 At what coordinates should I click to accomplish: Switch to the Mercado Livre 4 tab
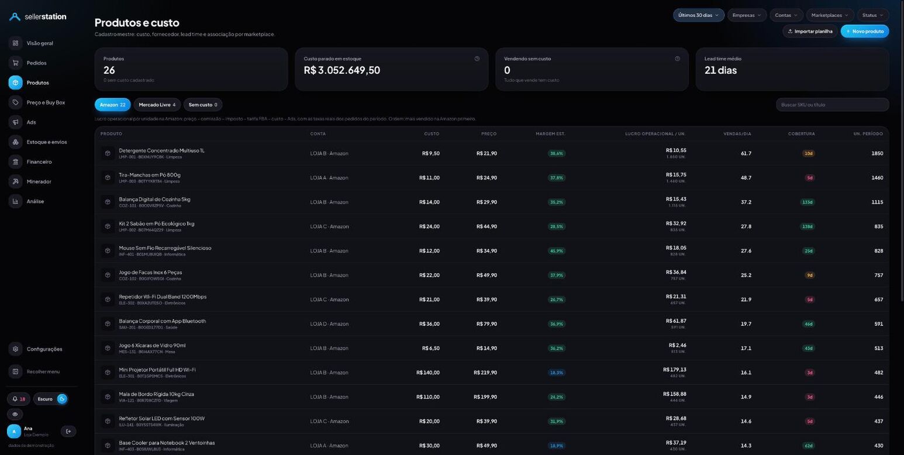(157, 105)
